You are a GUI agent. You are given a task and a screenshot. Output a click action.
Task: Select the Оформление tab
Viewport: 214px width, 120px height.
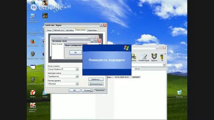(80, 30)
